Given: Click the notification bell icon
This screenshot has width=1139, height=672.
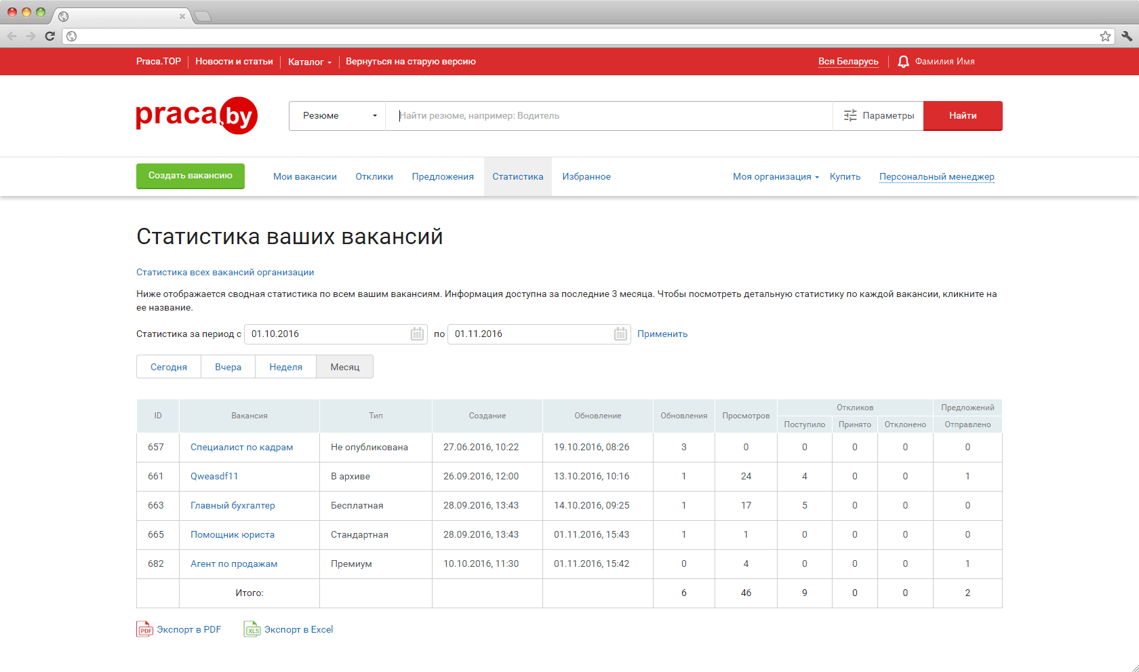Looking at the screenshot, I should click(903, 62).
